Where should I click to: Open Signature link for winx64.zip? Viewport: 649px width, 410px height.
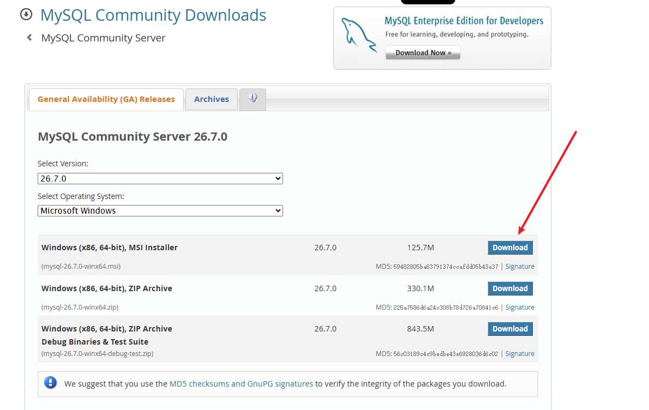pyautogui.click(x=520, y=307)
